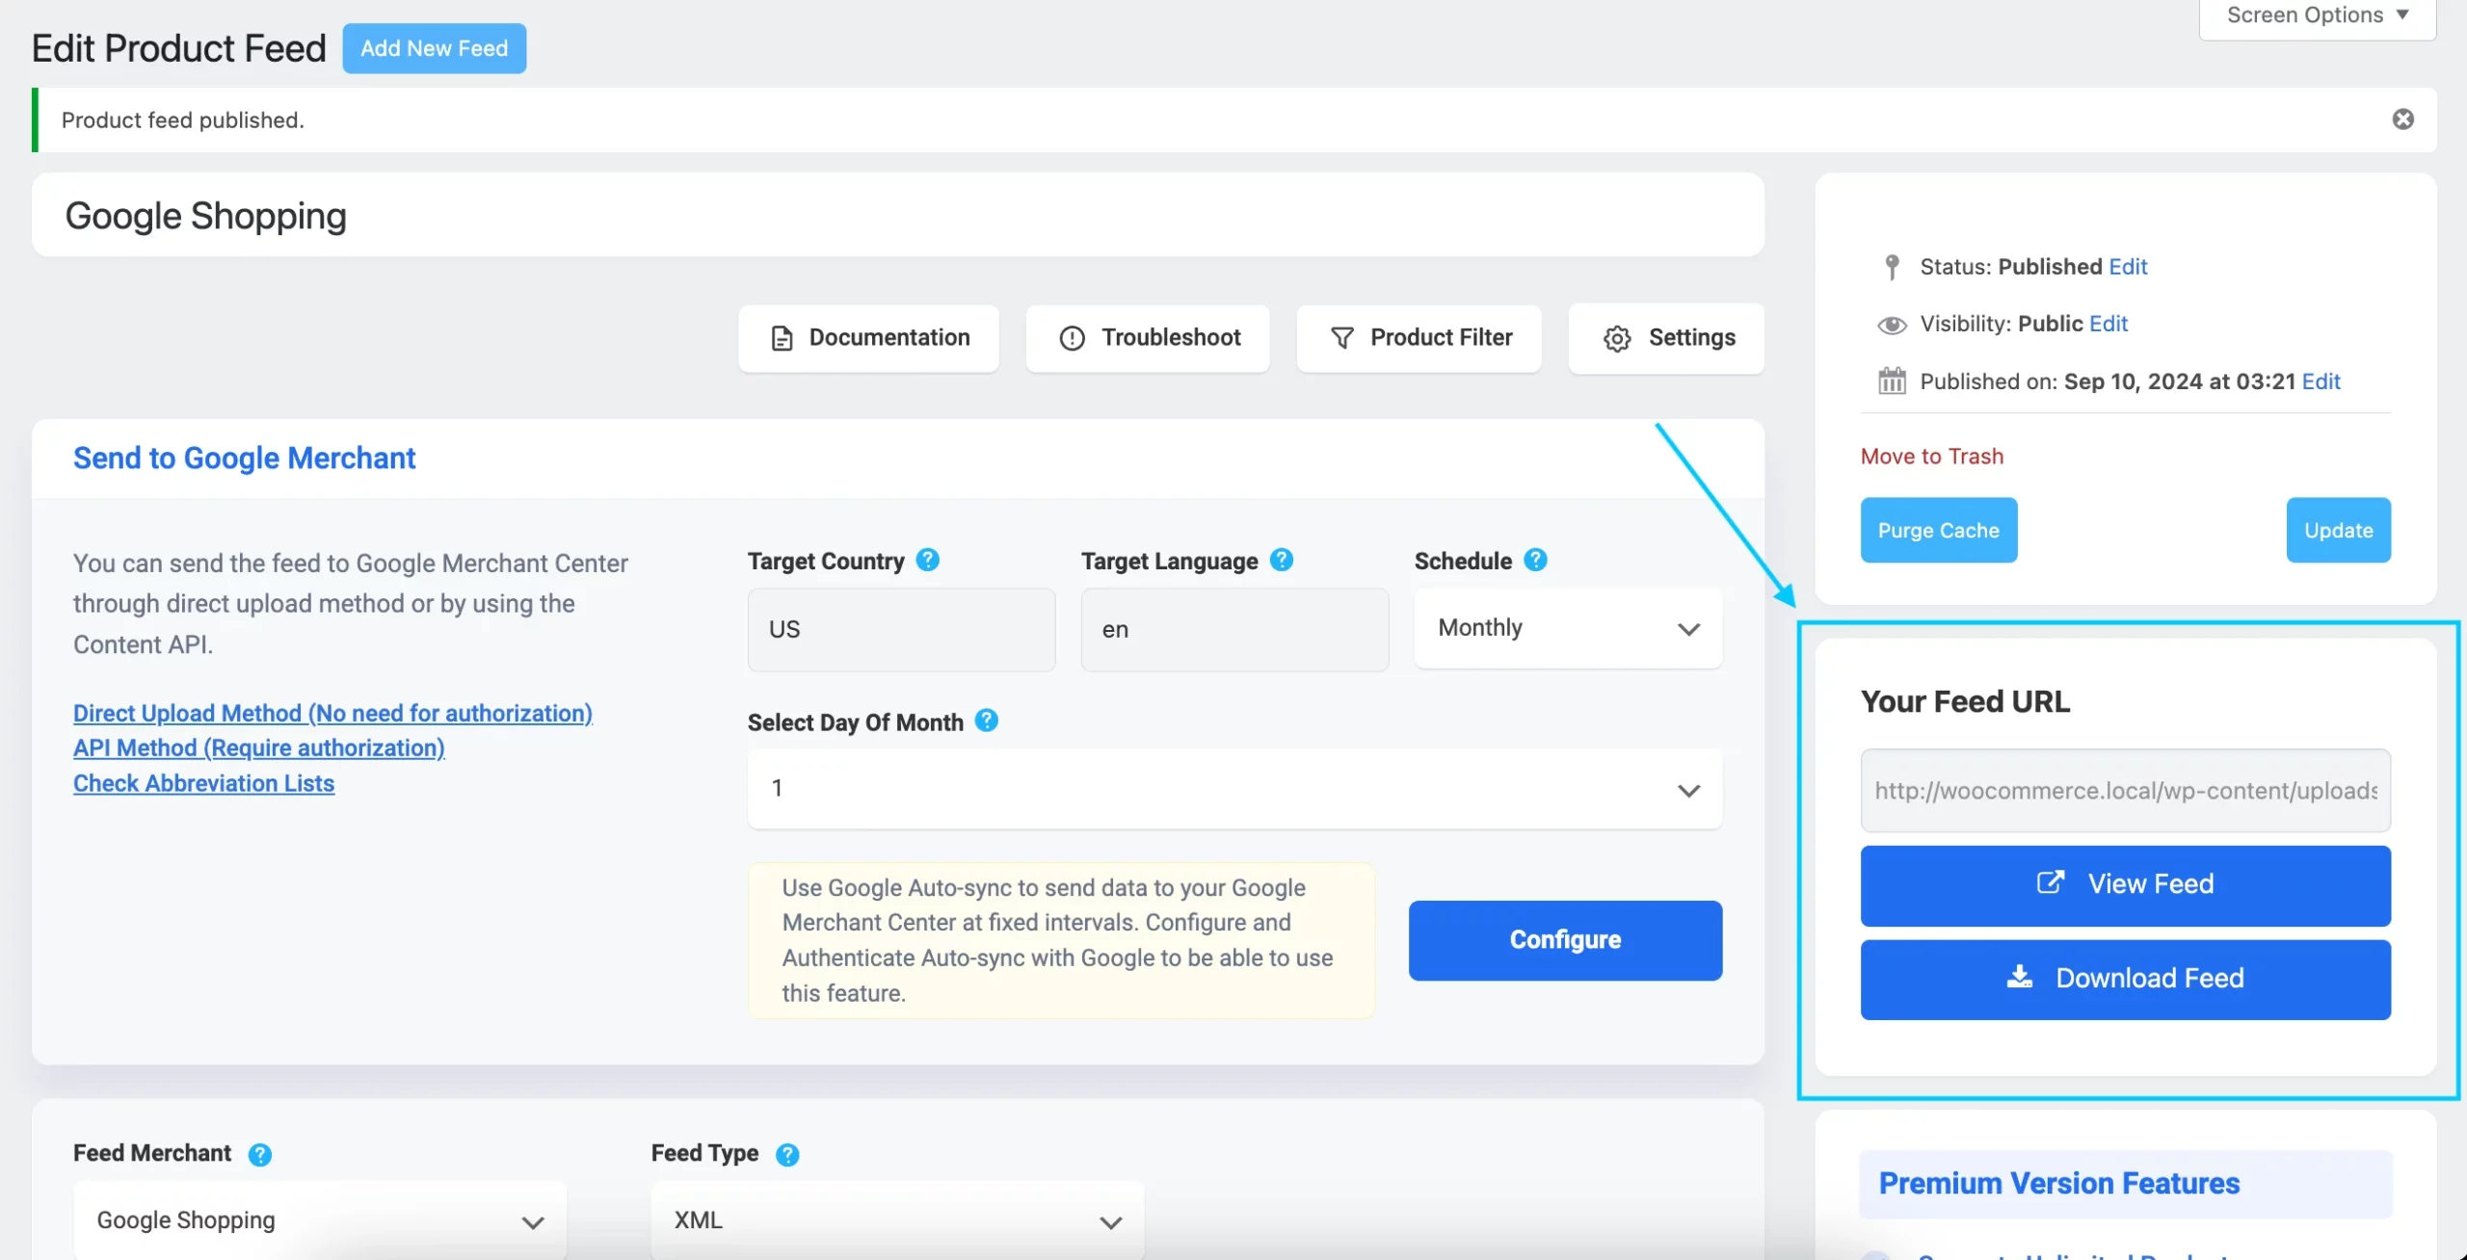Edit the Public visibility
Screen dimensions: 2467x1260
click(x=2109, y=324)
